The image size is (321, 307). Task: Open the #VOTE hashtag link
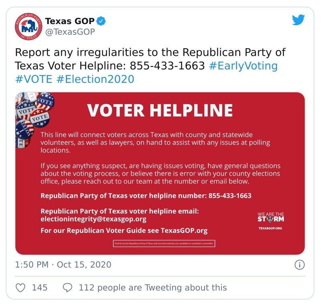tap(34, 79)
